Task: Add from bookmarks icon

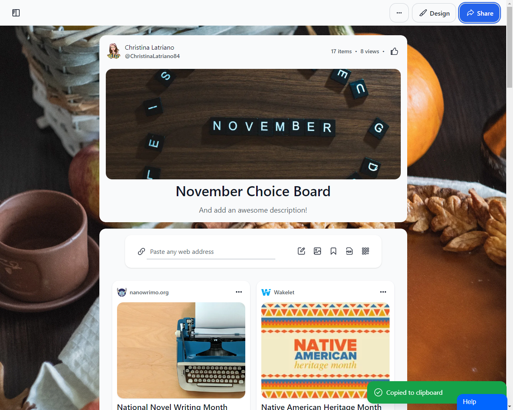Action: click(333, 251)
